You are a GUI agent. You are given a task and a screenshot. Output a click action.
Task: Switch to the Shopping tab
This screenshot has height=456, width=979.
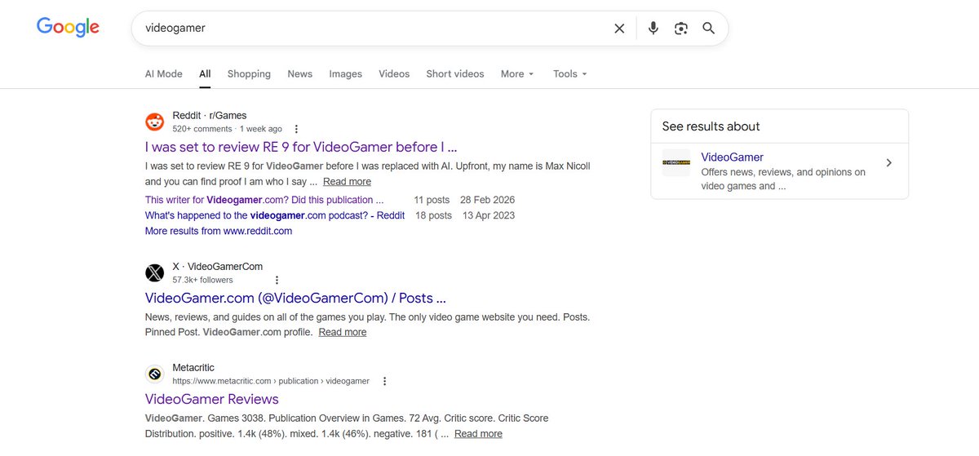249,73
